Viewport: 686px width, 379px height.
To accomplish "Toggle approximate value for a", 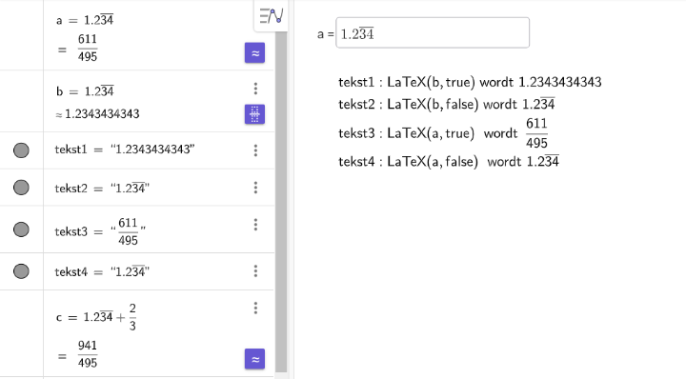I will coord(254,53).
